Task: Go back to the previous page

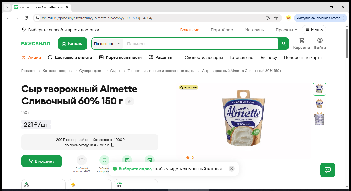Action: 8,18
